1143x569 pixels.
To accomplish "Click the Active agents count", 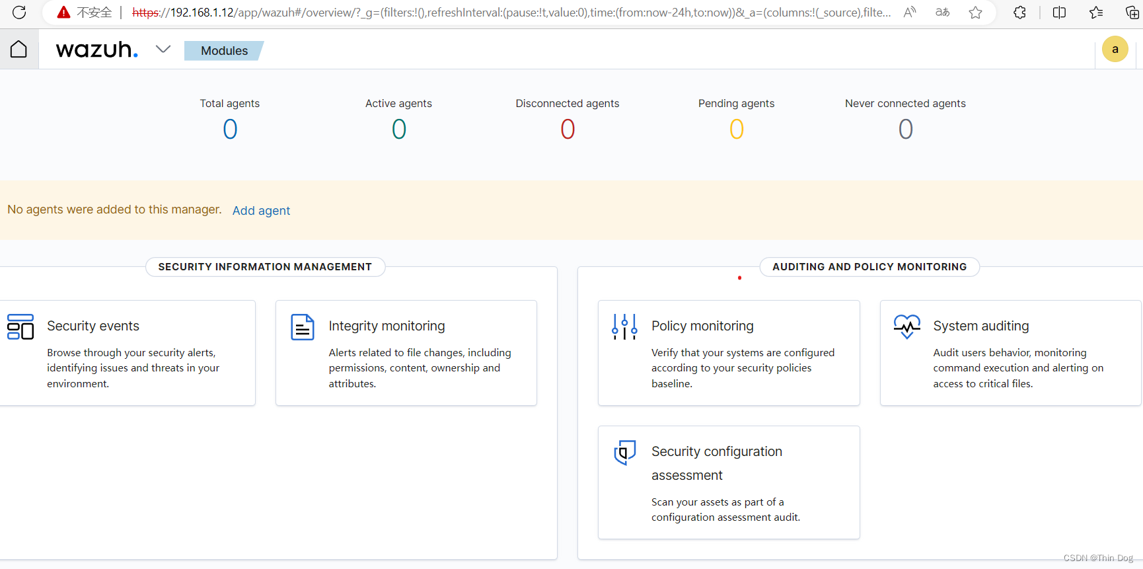I will (x=399, y=129).
